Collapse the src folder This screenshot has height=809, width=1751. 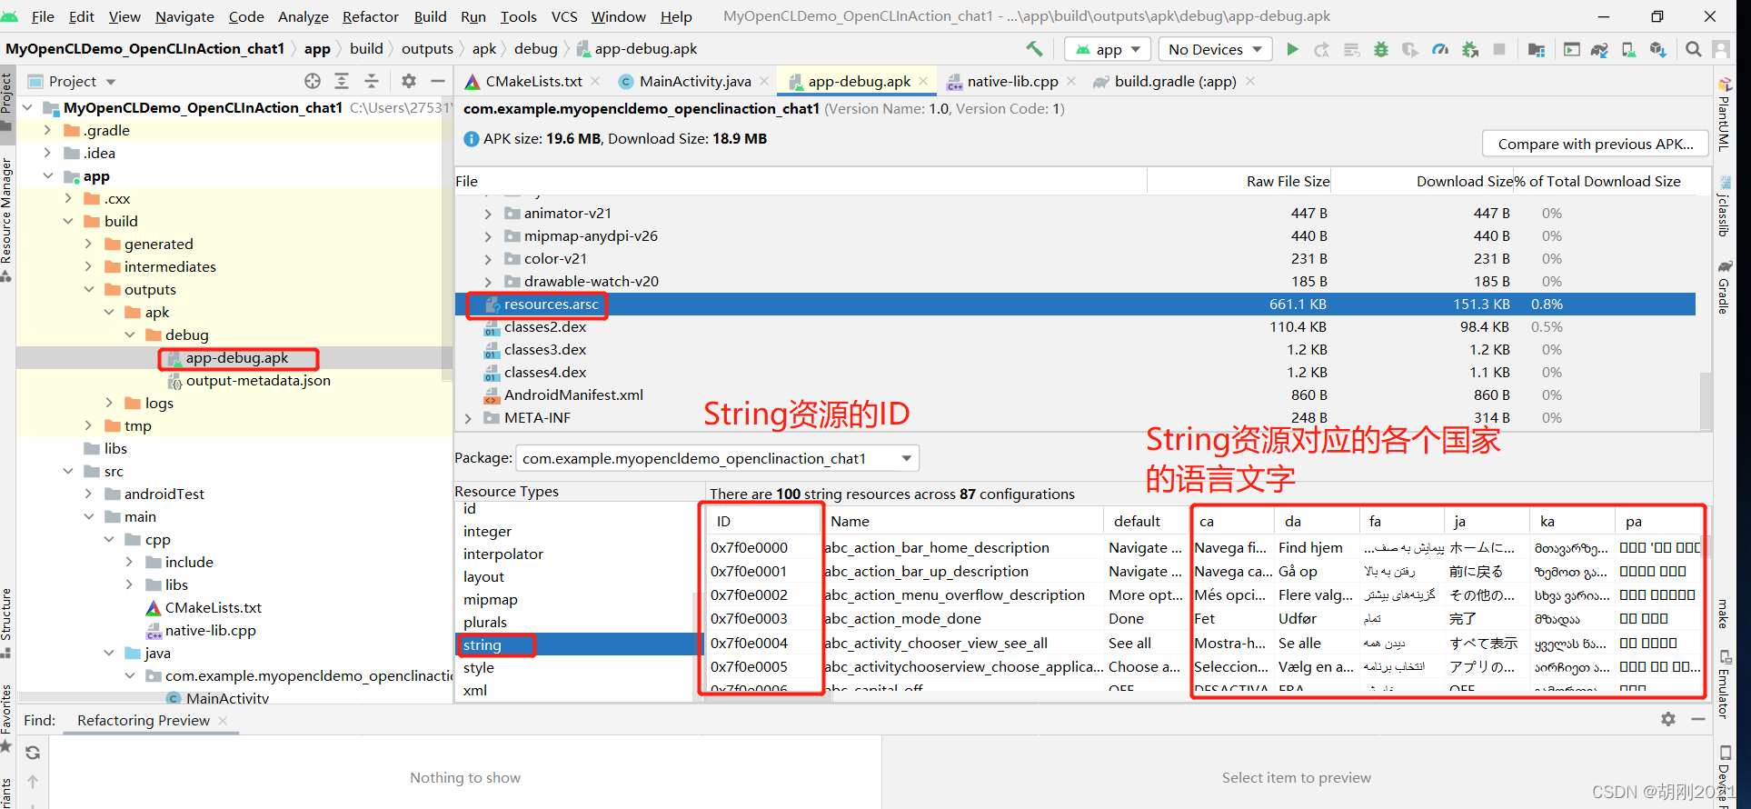point(68,471)
